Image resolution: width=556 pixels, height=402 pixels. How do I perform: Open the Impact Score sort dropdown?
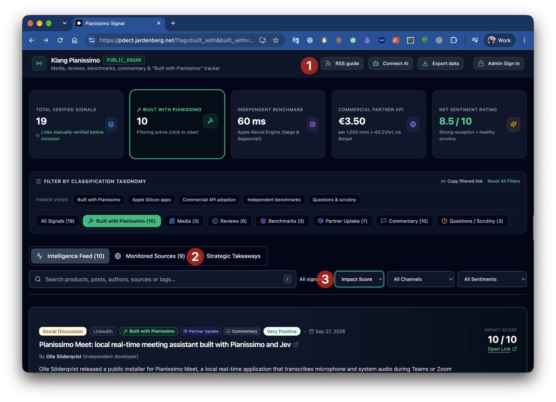(359, 279)
